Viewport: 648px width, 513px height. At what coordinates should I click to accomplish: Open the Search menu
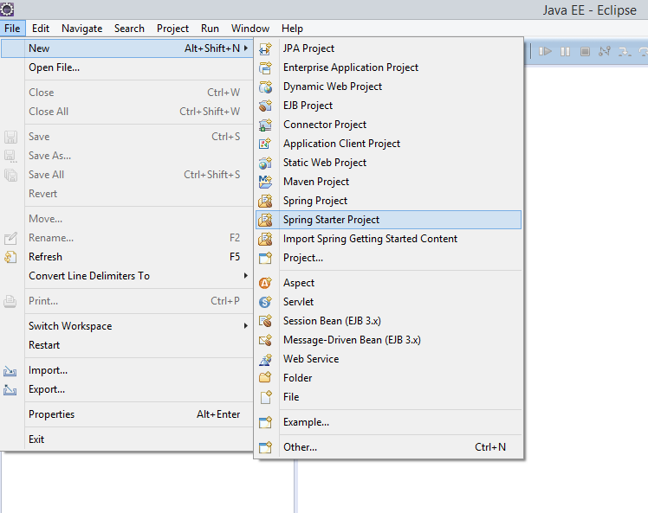pyautogui.click(x=129, y=29)
